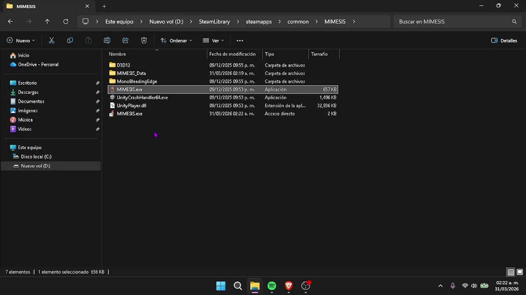Click the Delete trash can icon

pos(144,41)
